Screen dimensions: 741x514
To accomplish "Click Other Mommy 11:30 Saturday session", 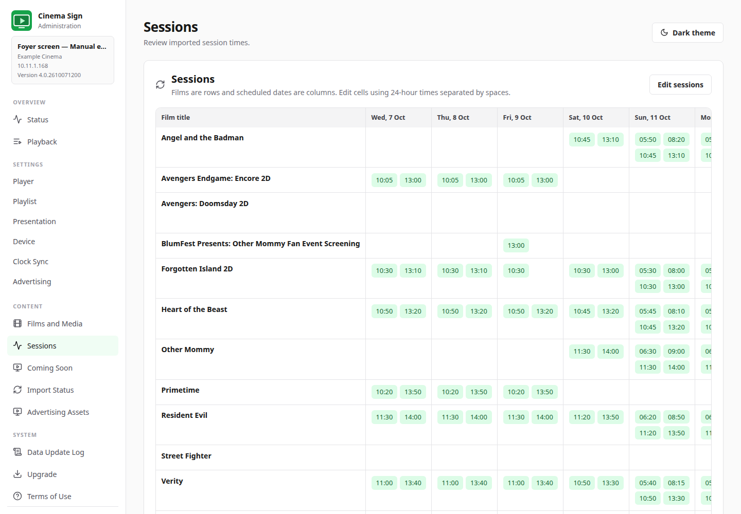I will coord(582,352).
